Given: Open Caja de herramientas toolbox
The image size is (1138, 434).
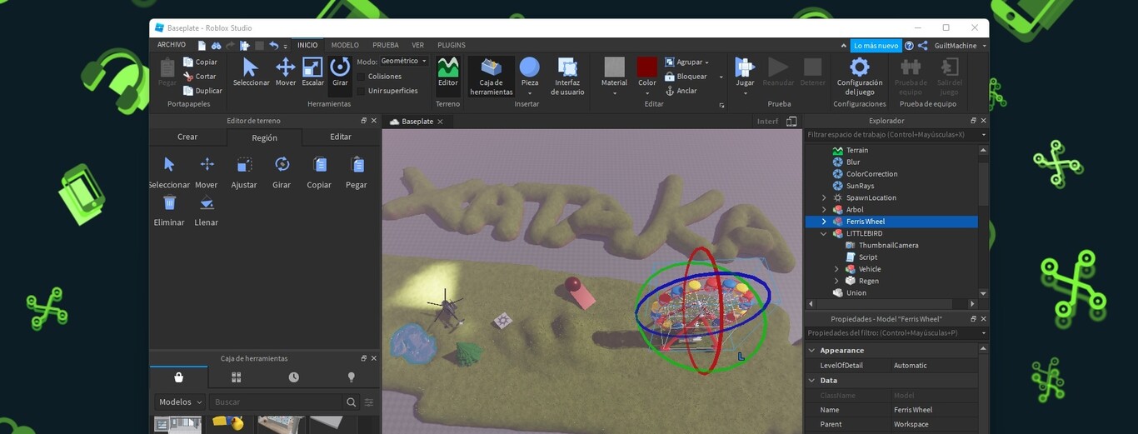Looking at the screenshot, I should coord(492,76).
